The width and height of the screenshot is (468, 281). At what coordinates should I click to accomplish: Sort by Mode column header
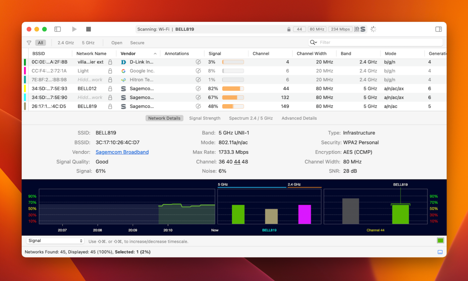390,54
